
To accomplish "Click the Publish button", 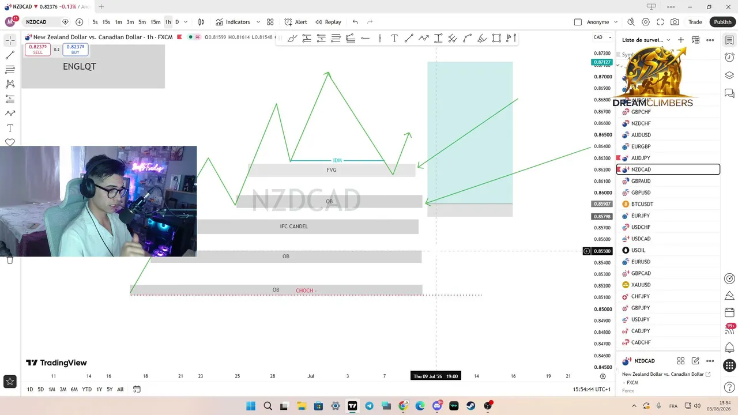I will (x=722, y=22).
